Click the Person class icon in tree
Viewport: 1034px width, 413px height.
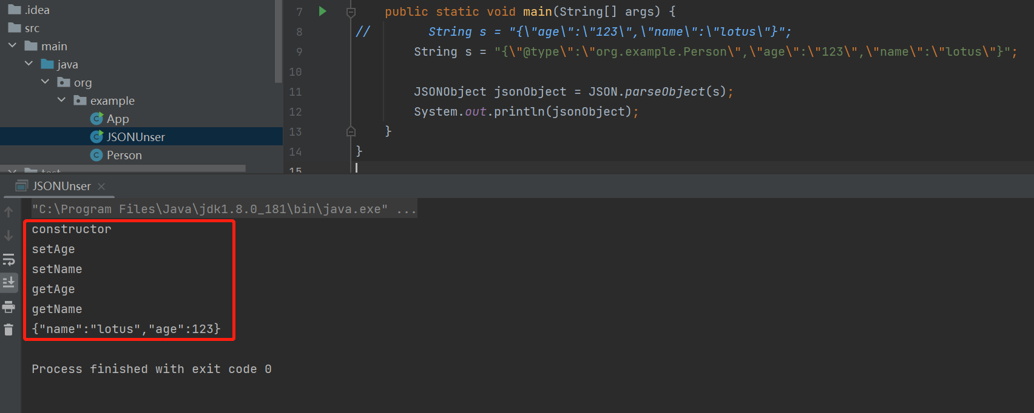[96, 156]
